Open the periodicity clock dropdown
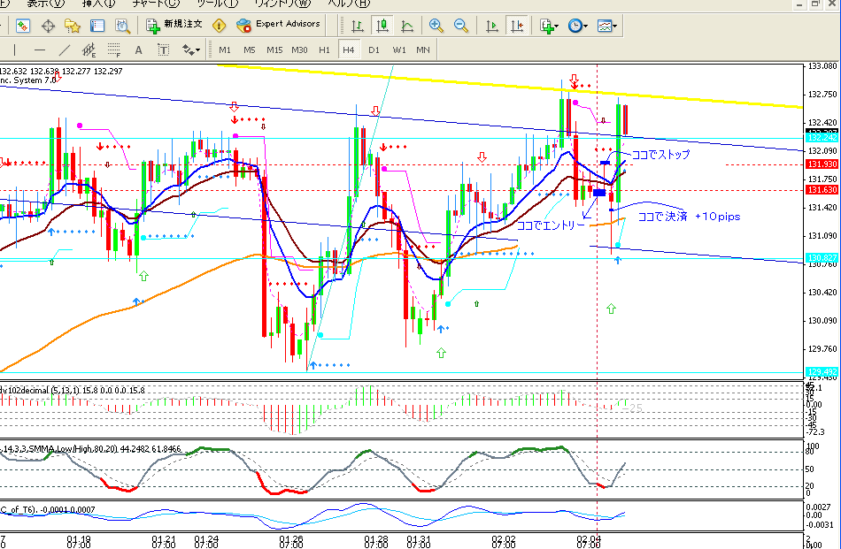Screen dimensions: 841x549 [577, 26]
